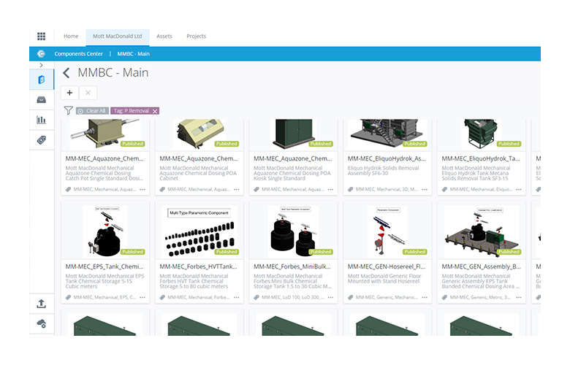This screenshot has height=365, width=570.
Task: Open the bar chart reports icon
Action: (x=41, y=120)
